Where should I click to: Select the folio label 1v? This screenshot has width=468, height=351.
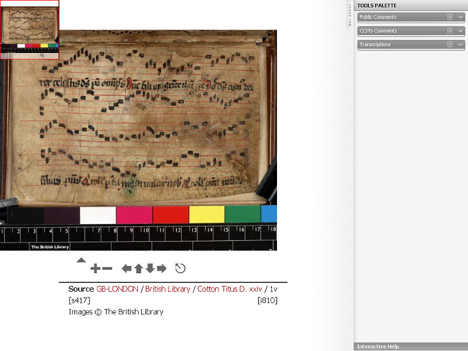(274, 289)
